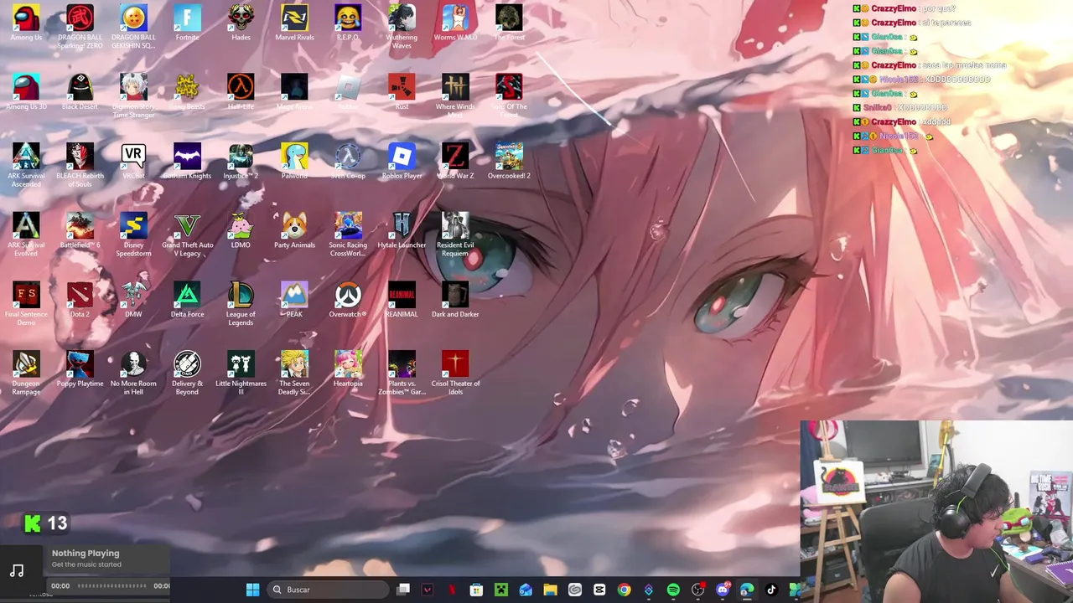Launch Netflix from the taskbar
The image size is (1073, 603).
point(452,590)
